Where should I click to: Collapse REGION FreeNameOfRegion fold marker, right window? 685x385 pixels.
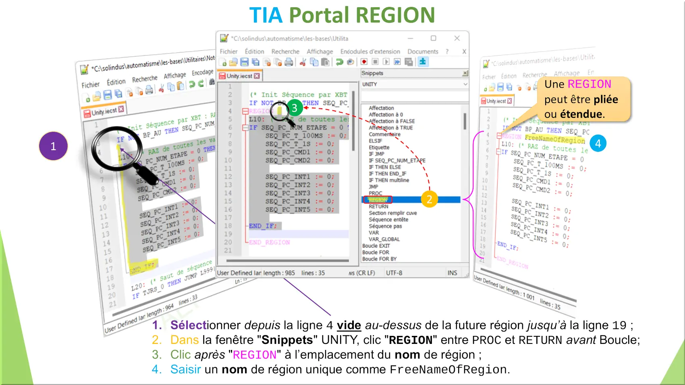coord(499,136)
